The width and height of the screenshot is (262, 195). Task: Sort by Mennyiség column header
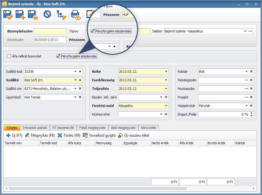pyautogui.click(x=109, y=143)
